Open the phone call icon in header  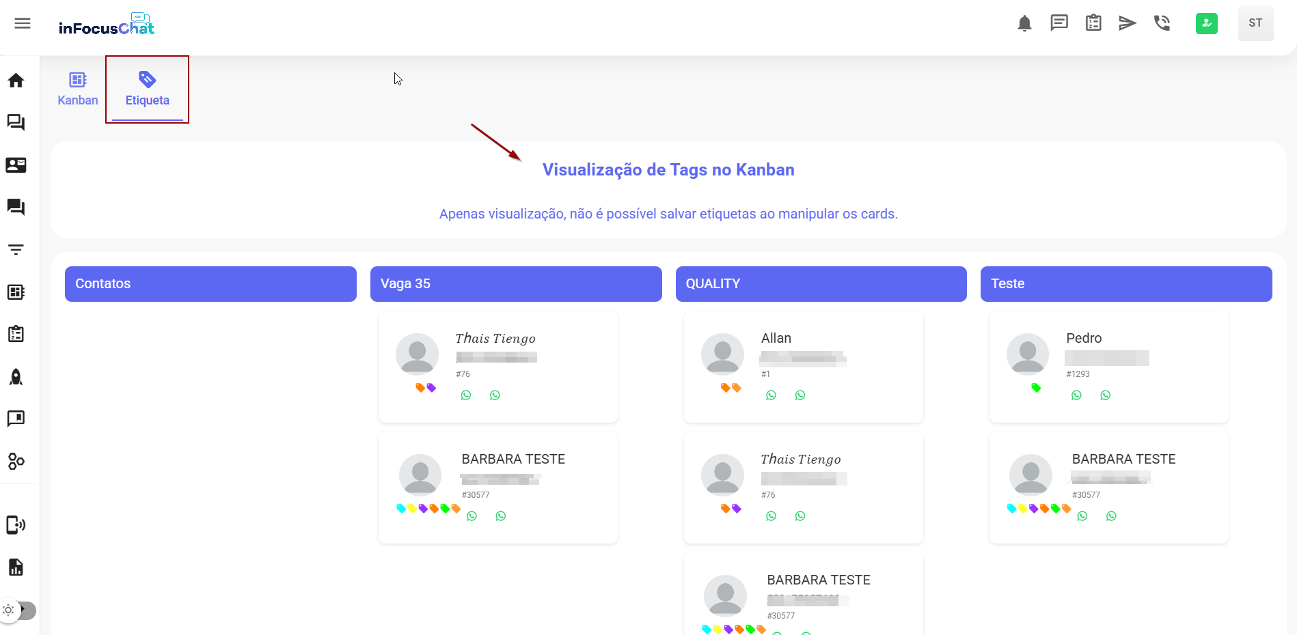(x=1162, y=23)
